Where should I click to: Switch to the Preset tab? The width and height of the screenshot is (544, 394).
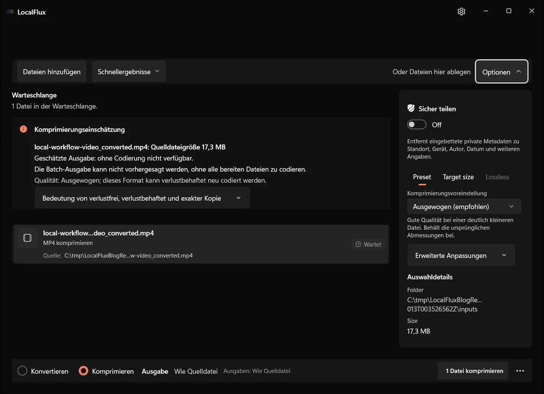(x=422, y=177)
